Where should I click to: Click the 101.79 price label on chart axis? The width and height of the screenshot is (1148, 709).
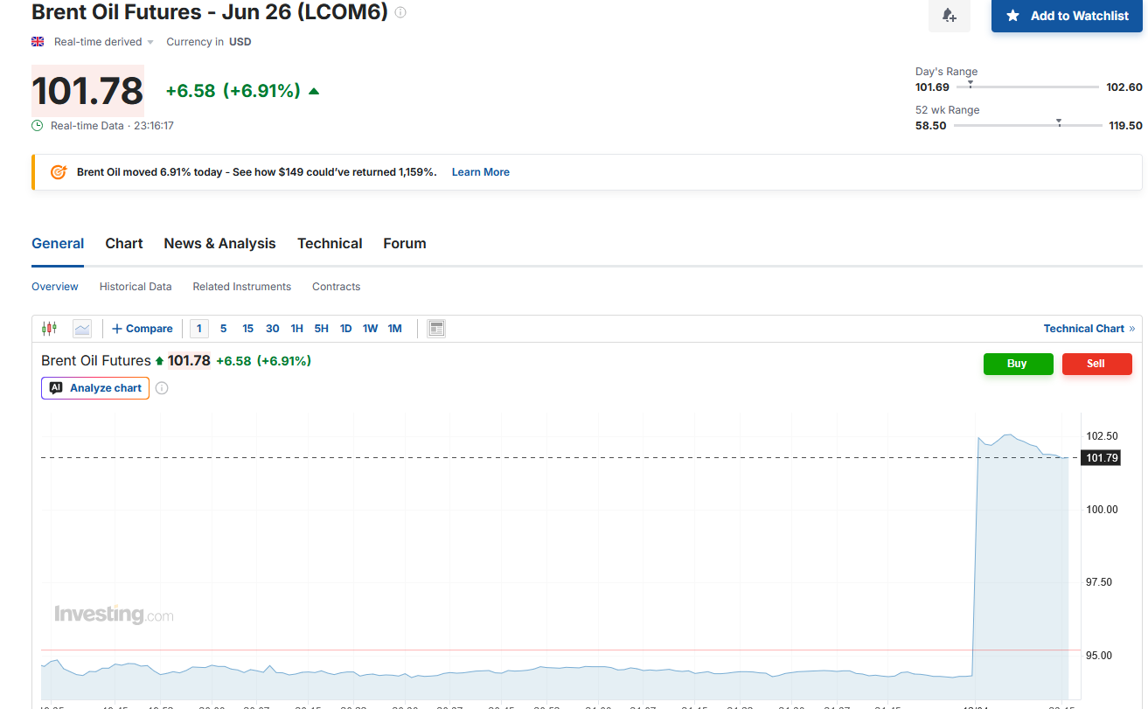1101,458
